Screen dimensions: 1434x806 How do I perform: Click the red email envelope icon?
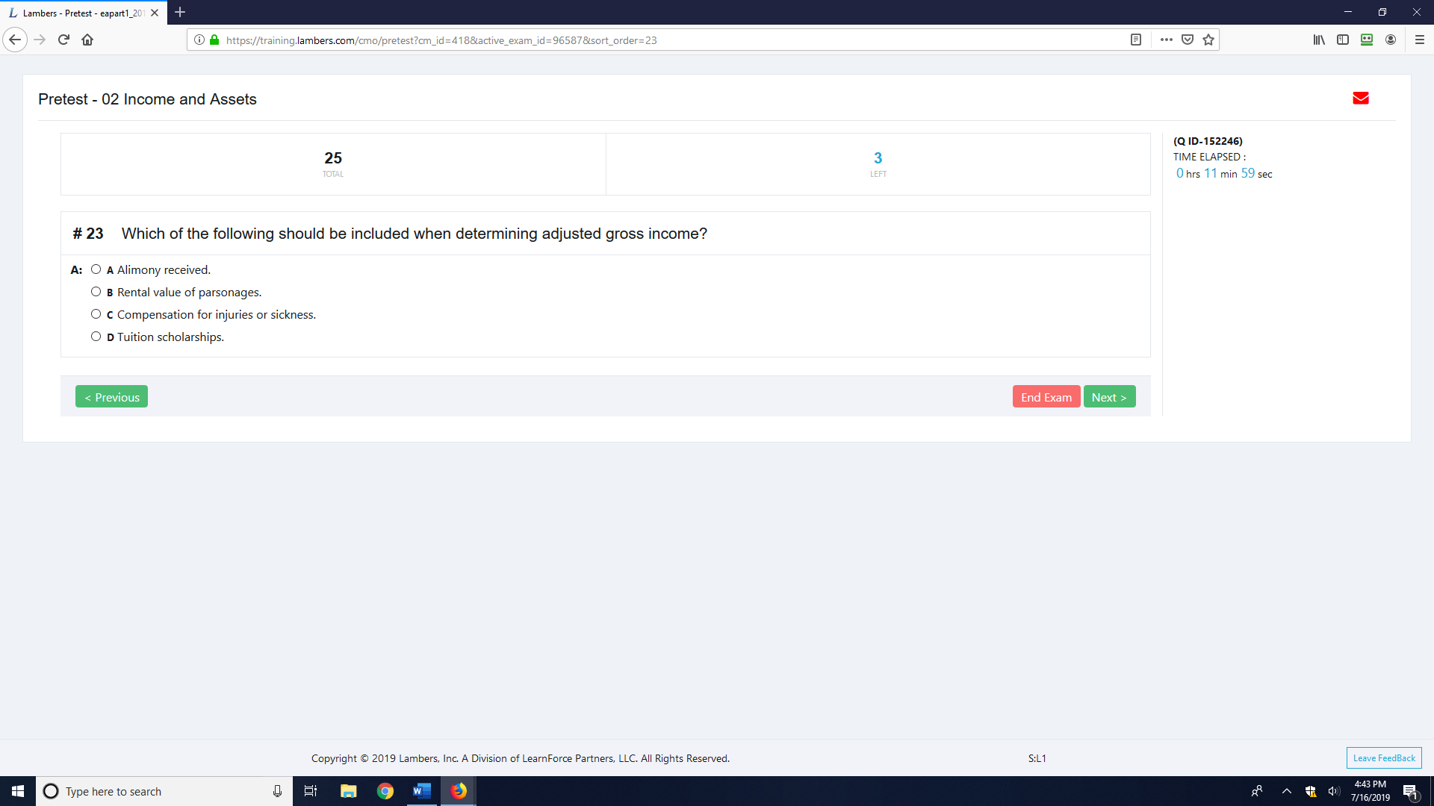click(1360, 99)
